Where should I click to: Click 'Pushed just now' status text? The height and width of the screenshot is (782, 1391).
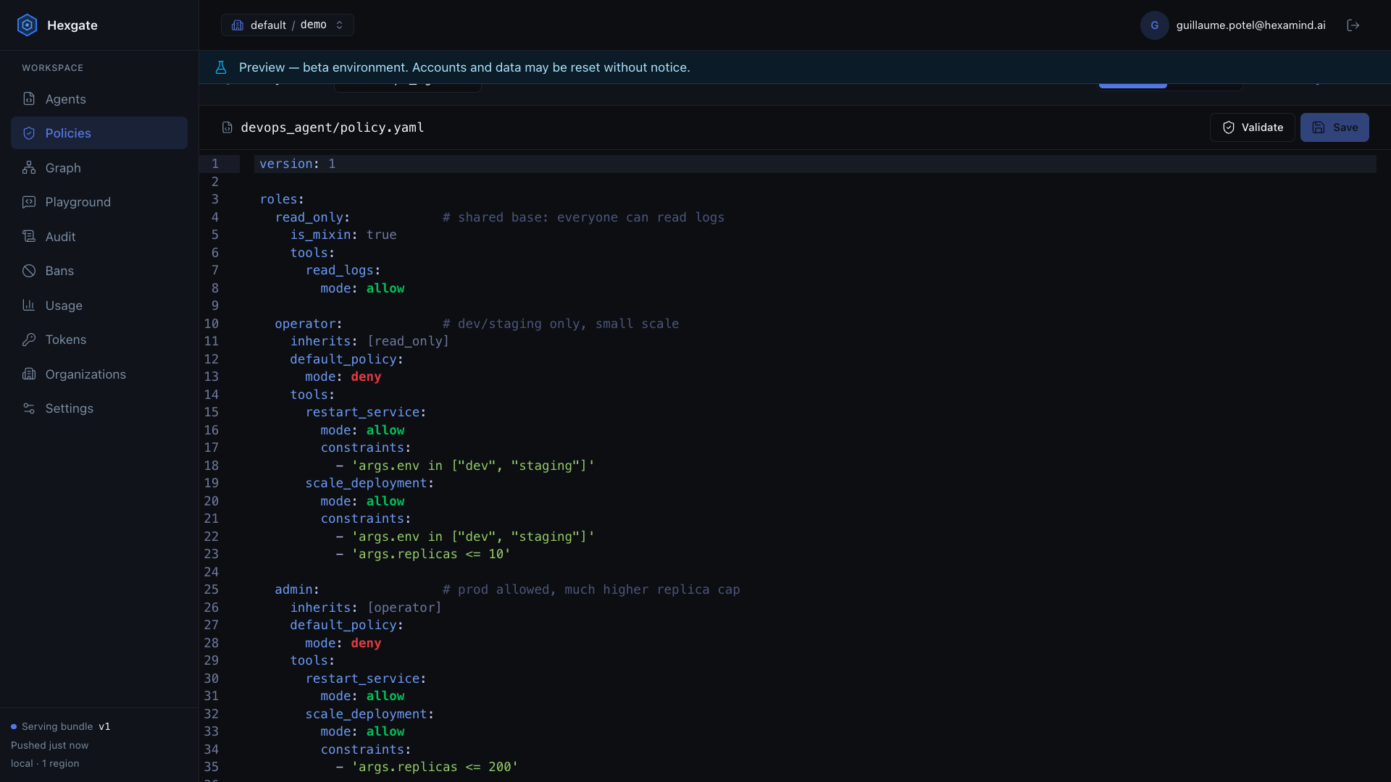[49, 745]
